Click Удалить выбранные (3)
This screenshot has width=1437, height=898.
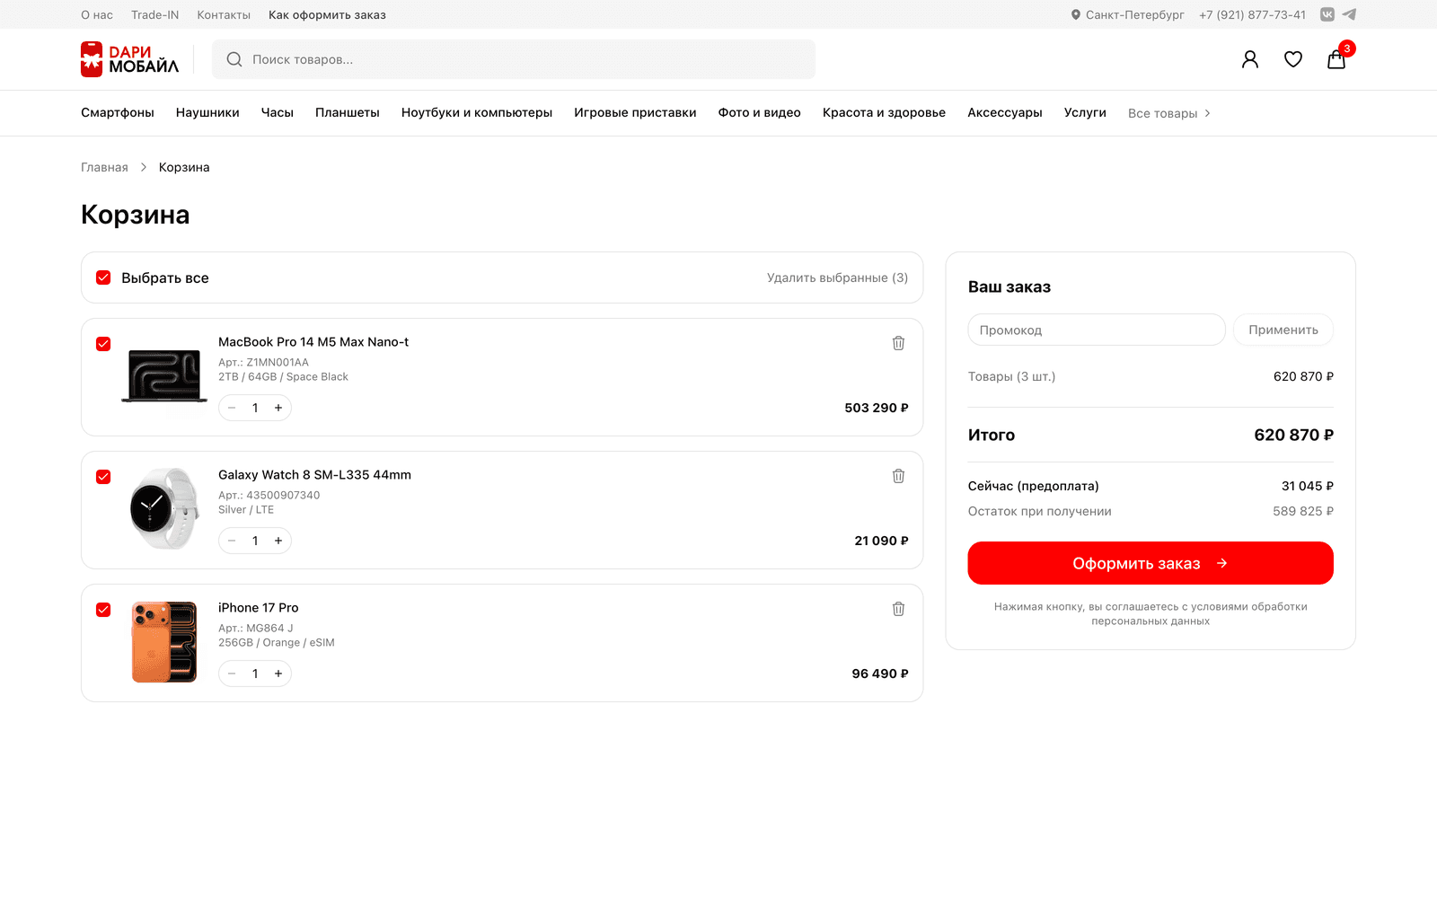(837, 277)
